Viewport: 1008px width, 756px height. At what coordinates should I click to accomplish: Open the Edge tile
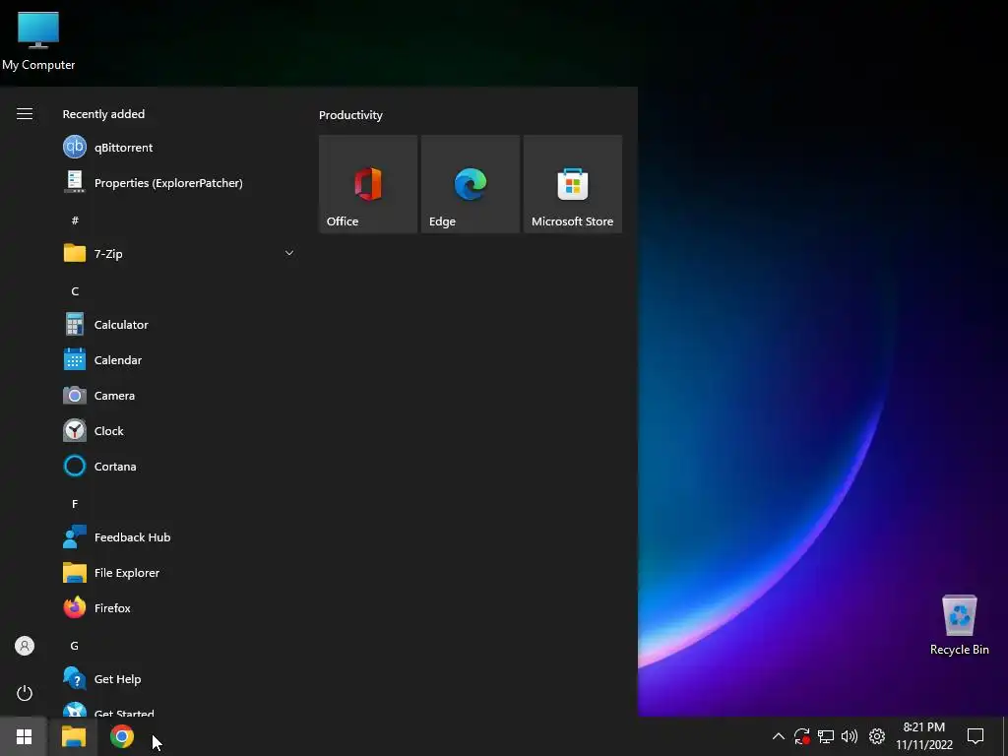[471, 184]
